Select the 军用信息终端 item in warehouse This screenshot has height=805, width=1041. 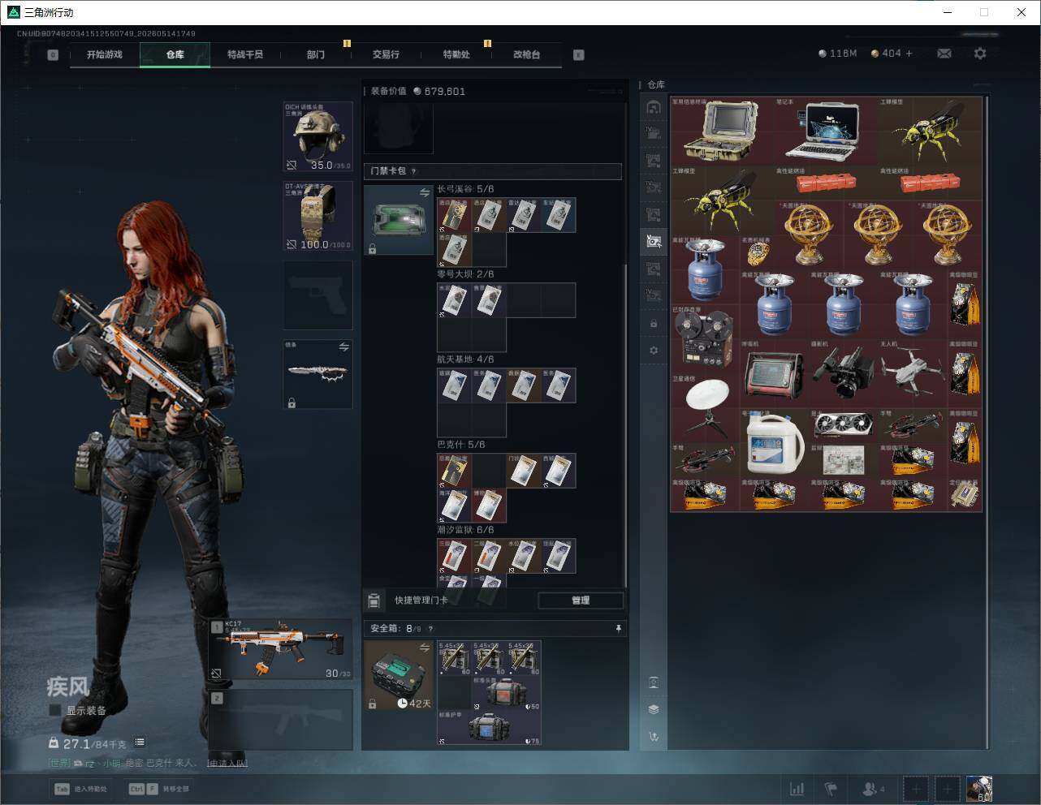coord(722,131)
